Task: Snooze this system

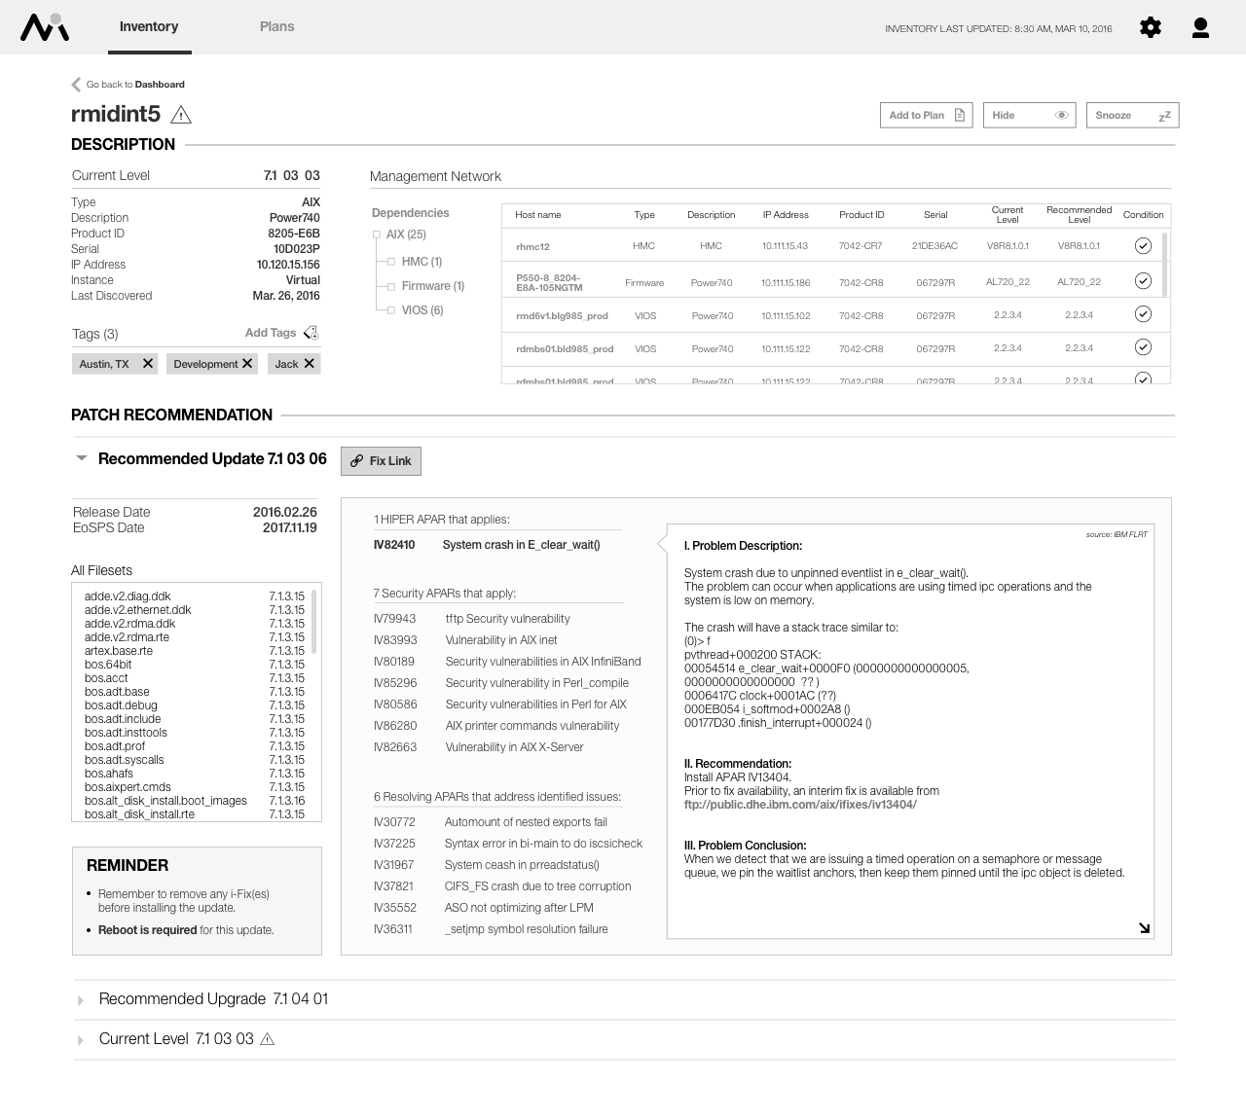Action: coord(1132,115)
